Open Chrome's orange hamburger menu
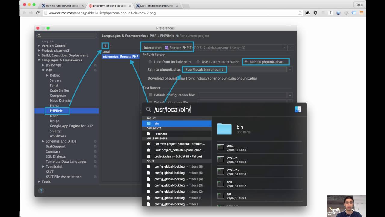The width and height of the screenshot is (385, 217). tap(362, 13)
